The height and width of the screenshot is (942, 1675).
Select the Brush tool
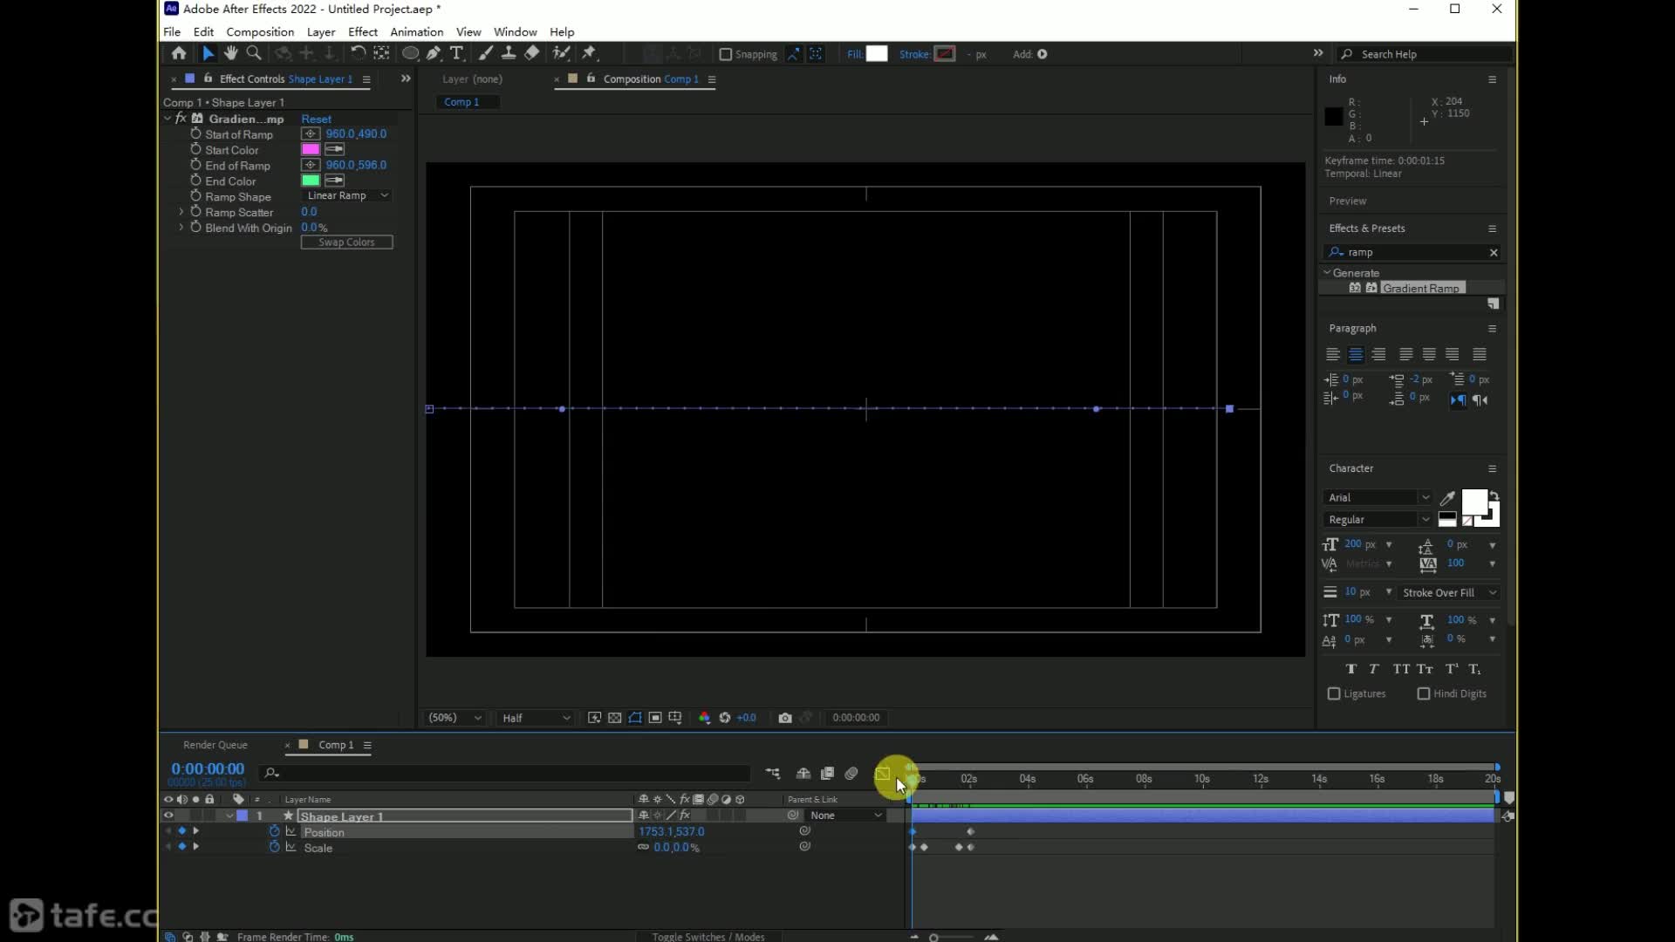click(x=486, y=53)
